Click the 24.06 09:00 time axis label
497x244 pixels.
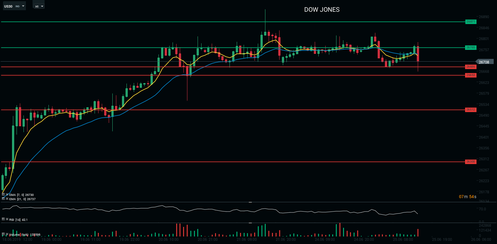click(325, 239)
